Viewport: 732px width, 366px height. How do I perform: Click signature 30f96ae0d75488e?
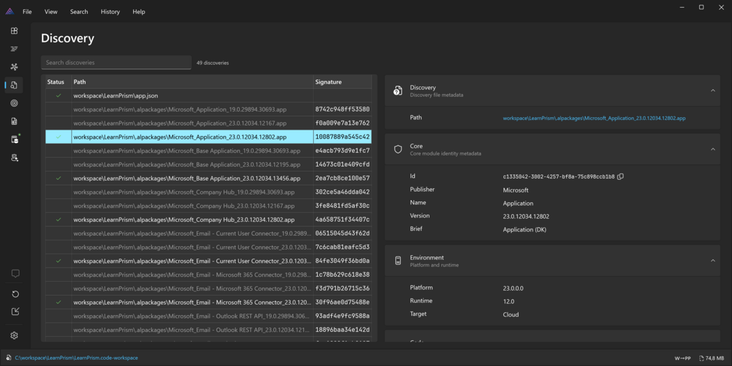(343, 303)
